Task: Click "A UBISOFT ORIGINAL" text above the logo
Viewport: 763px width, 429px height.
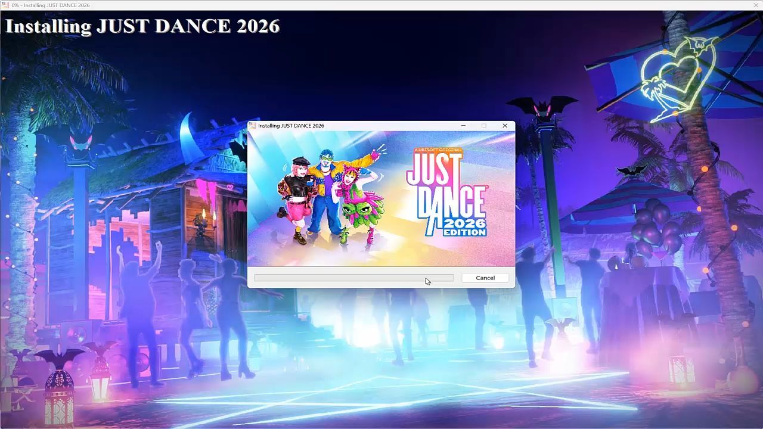Action: pos(438,150)
